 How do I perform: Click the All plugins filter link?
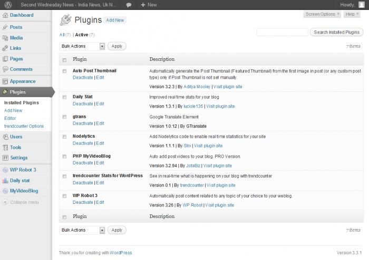[62, 35]
